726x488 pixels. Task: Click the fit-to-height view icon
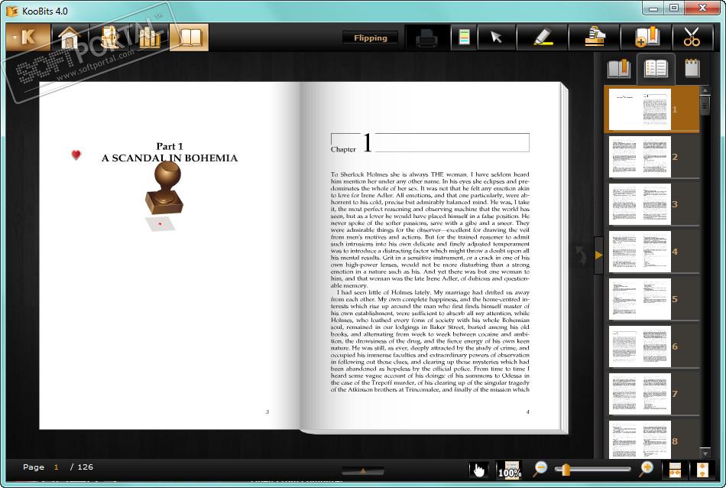[702, 470]
